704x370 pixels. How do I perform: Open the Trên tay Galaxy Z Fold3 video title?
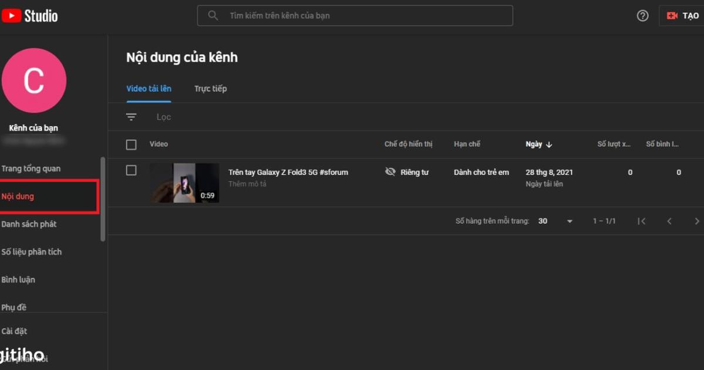pos(288,171)
